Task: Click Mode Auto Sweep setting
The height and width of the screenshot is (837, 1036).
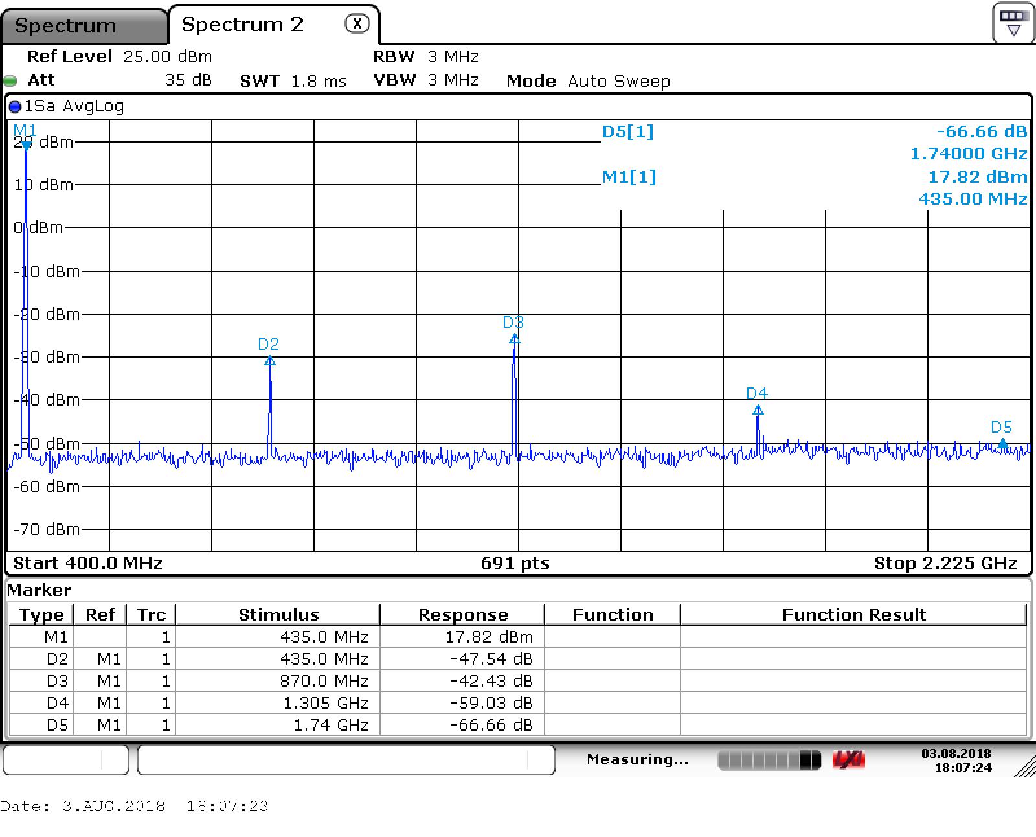Action: coord(588,81)
